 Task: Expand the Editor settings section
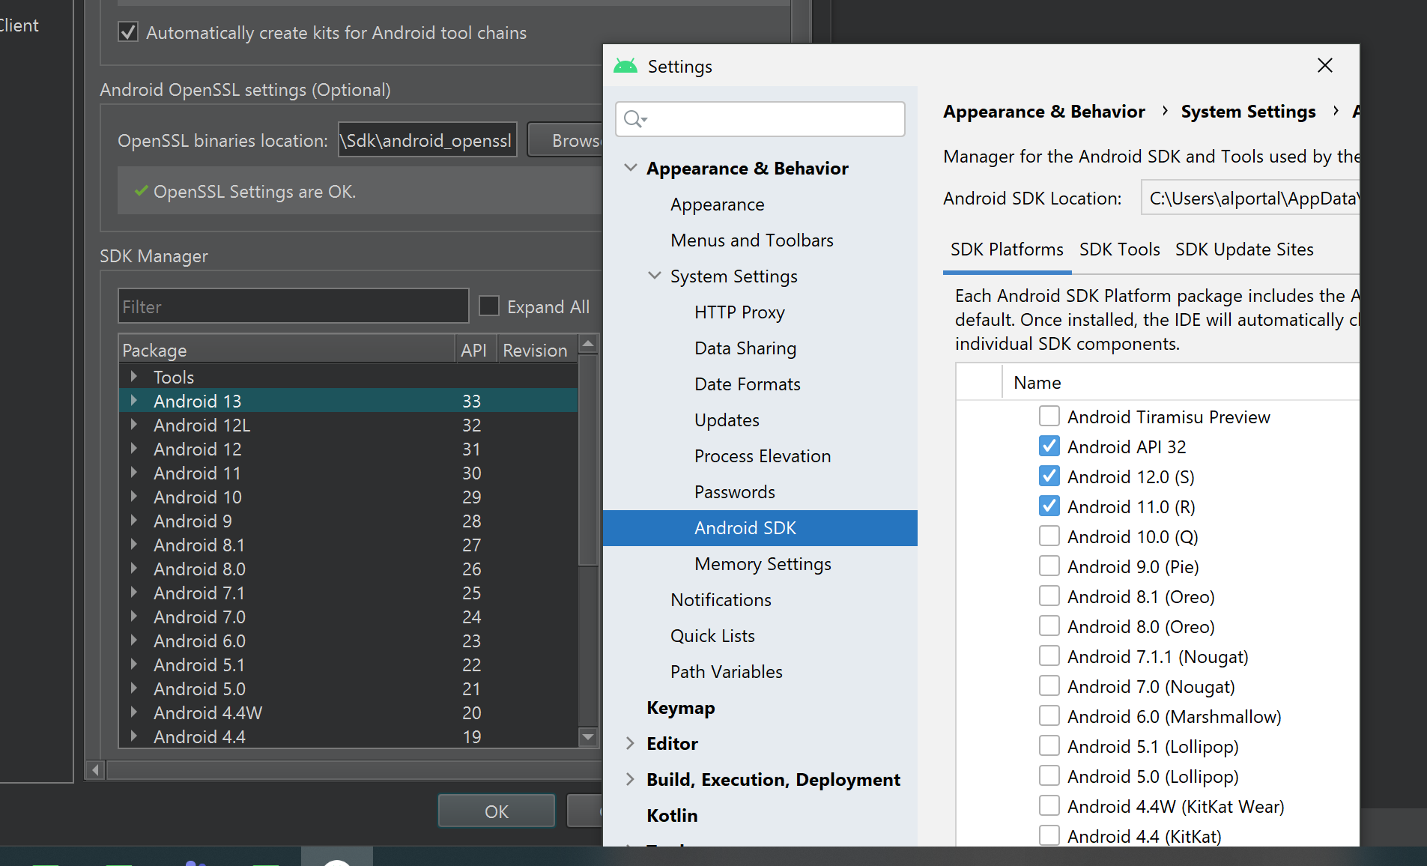[x=630, y=743]
